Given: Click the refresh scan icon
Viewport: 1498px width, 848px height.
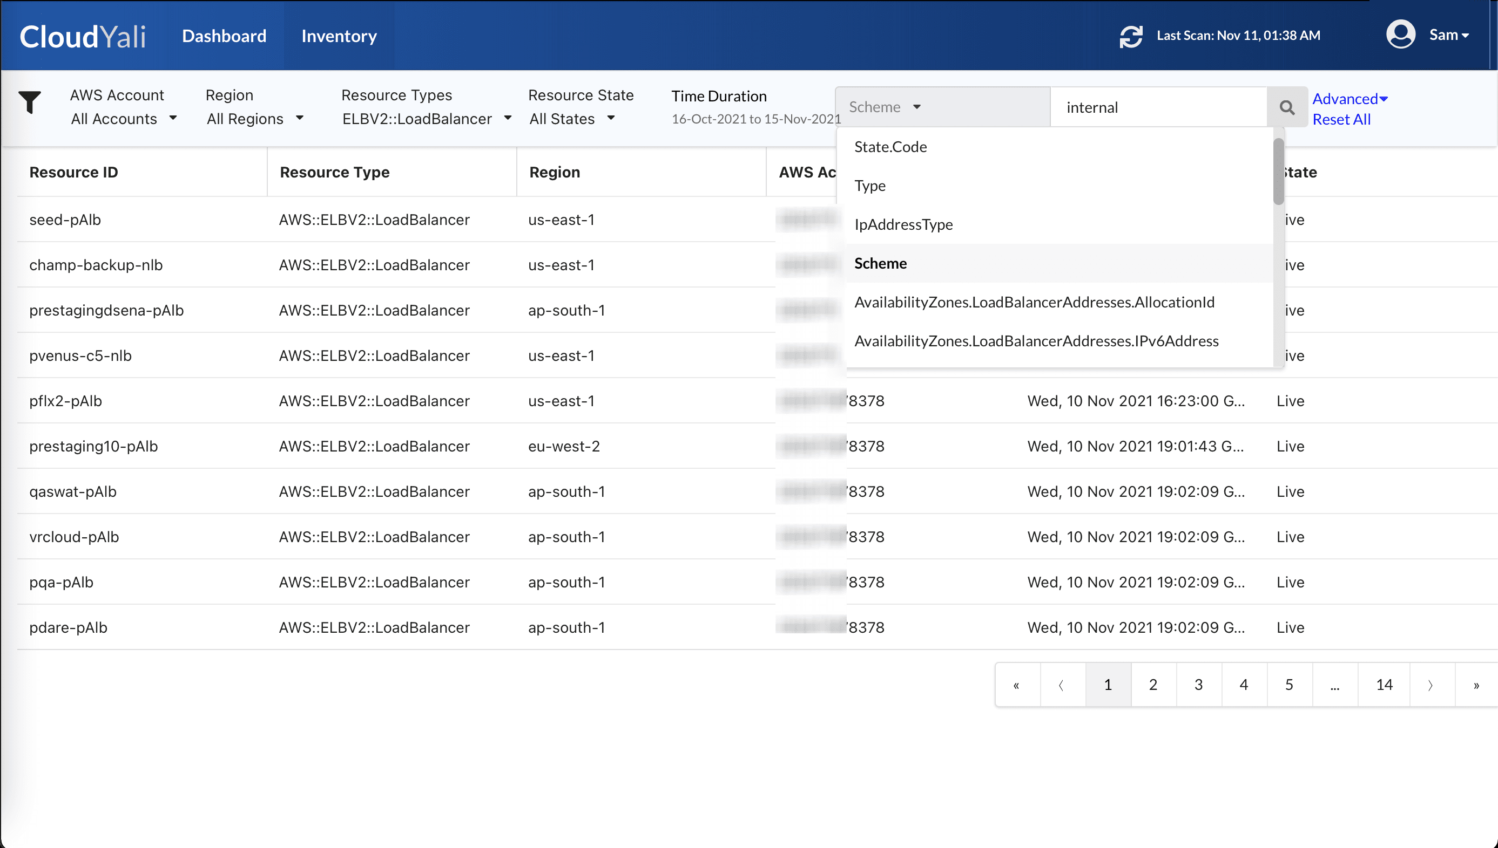Looking at the screenshot, I should pos(1130,36).
